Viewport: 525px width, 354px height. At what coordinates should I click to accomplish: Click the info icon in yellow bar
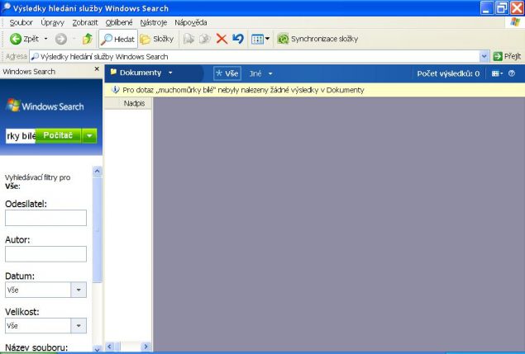pos(115,90)
